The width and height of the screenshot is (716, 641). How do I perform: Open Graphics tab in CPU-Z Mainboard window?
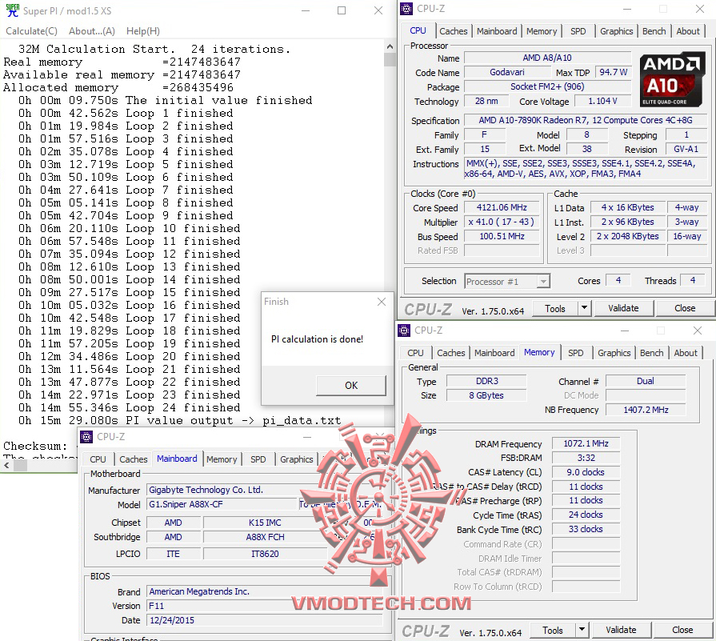click(296, 459)
